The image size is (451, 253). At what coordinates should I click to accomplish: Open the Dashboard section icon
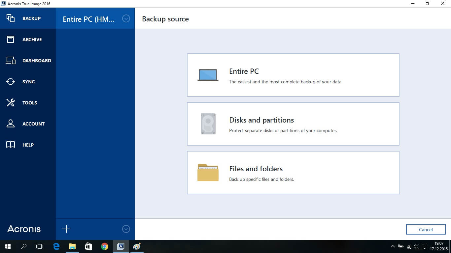point(11,61)
